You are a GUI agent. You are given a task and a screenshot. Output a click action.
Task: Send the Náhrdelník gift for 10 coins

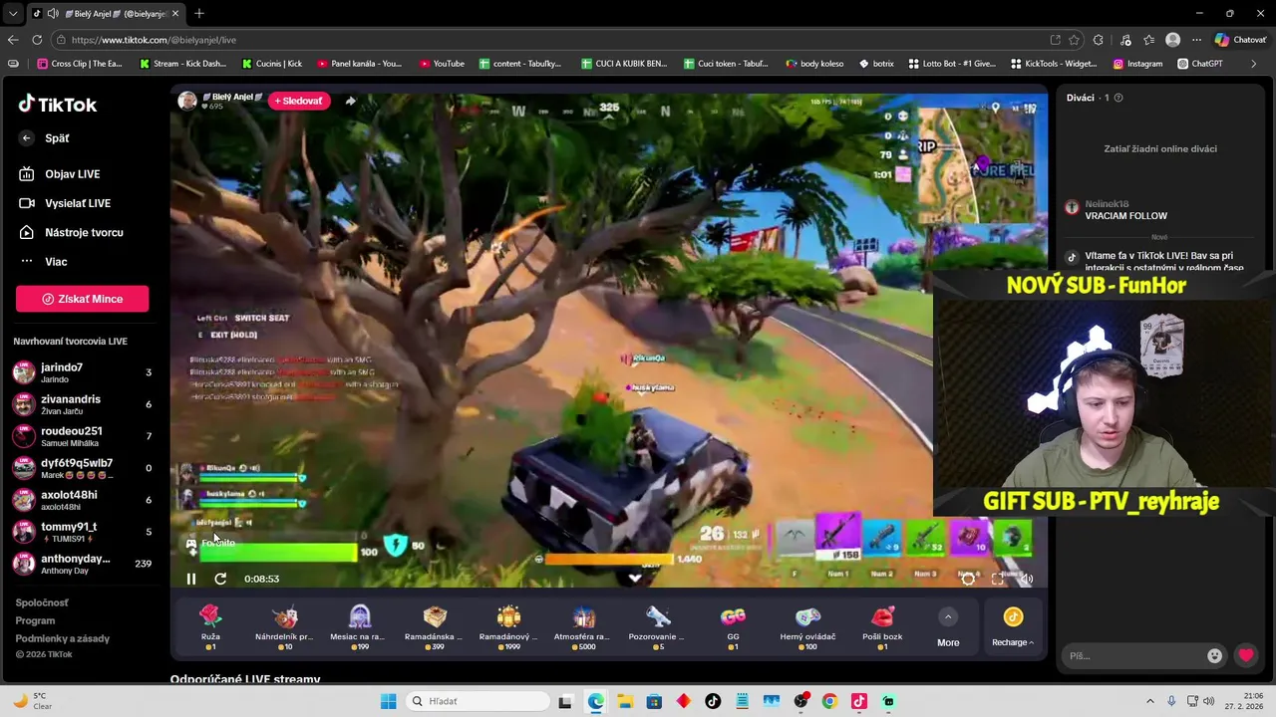point(284,627)
